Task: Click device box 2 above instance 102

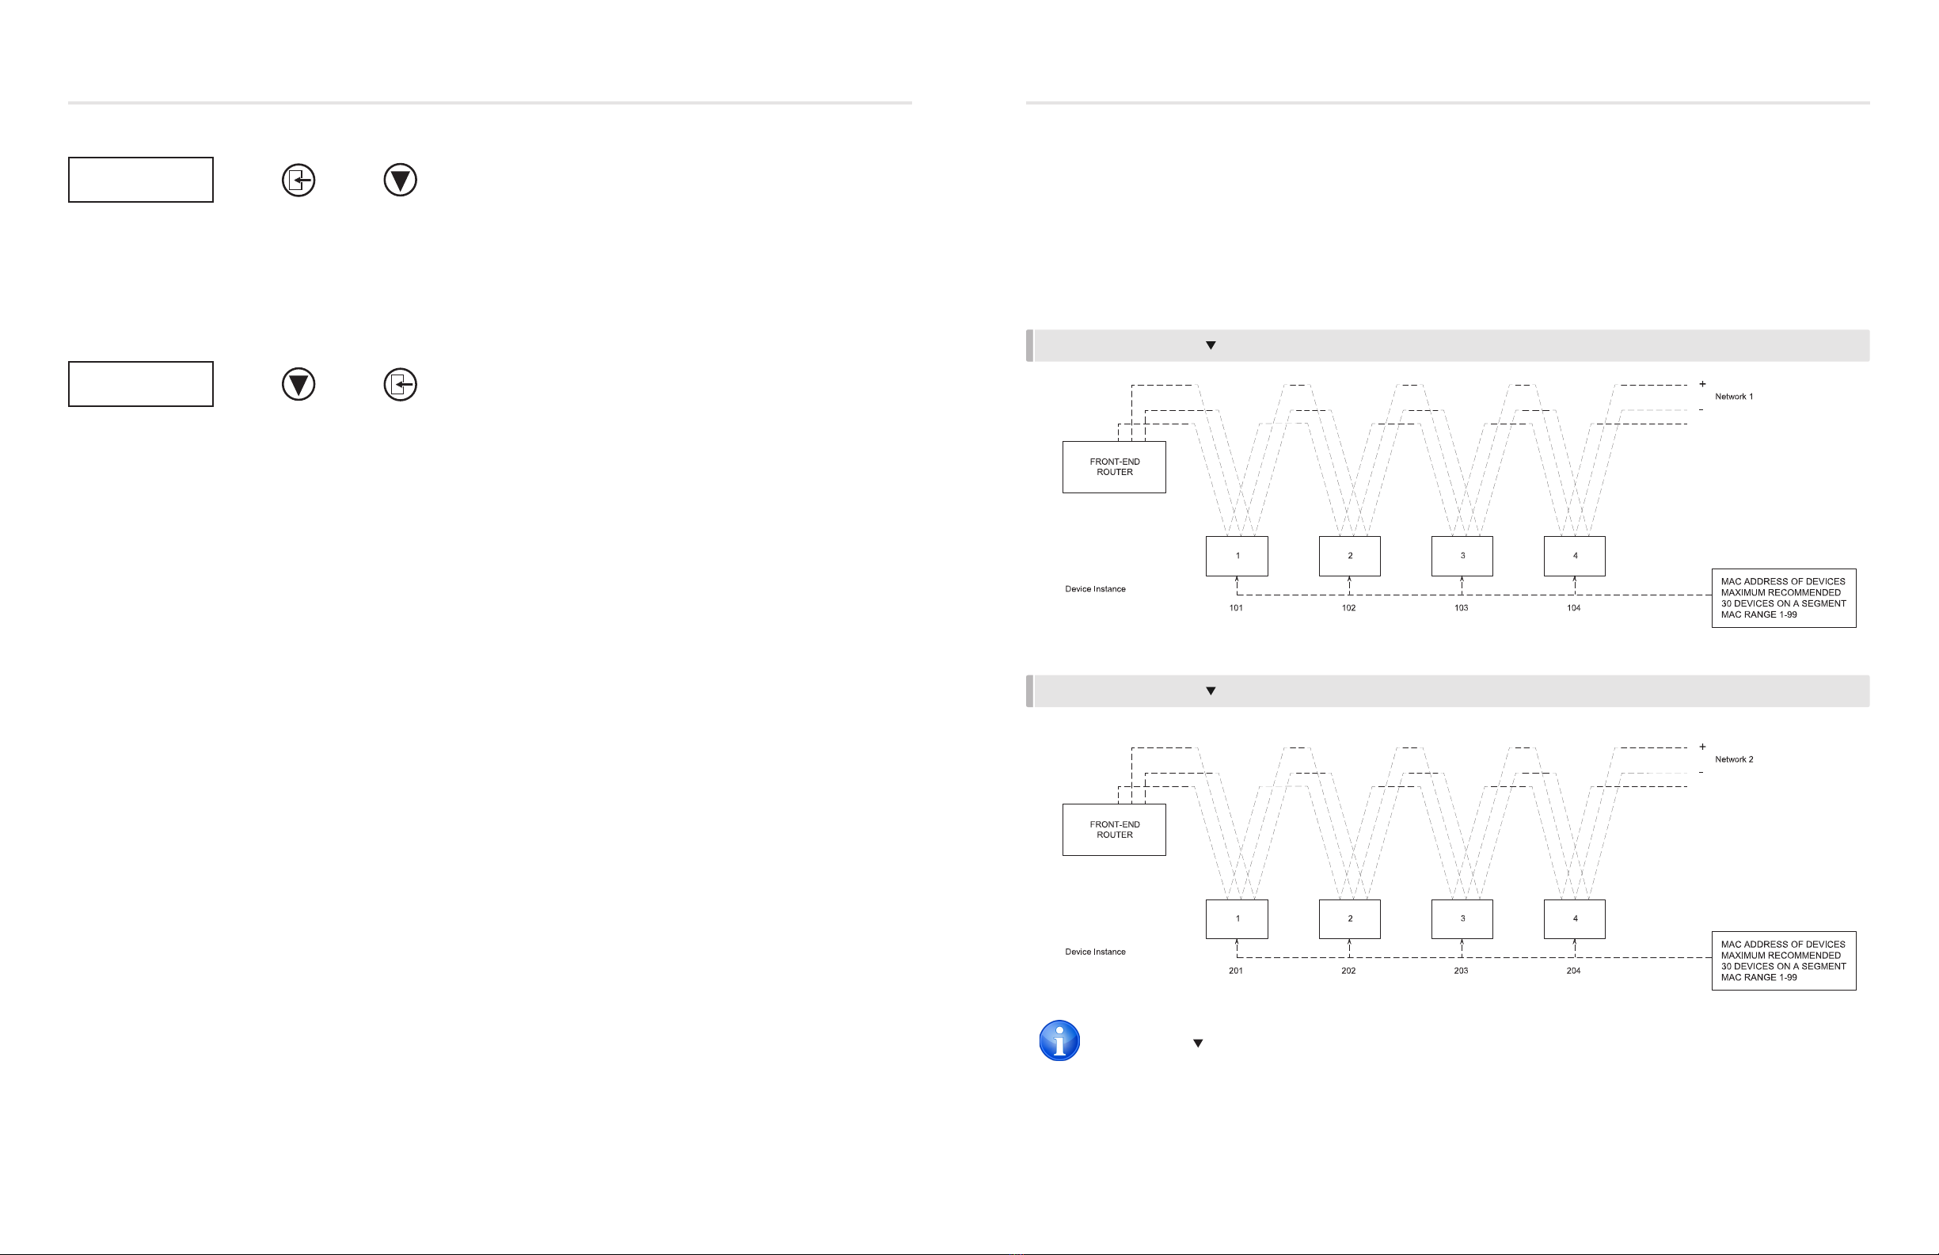Action: click(1349, 556)
